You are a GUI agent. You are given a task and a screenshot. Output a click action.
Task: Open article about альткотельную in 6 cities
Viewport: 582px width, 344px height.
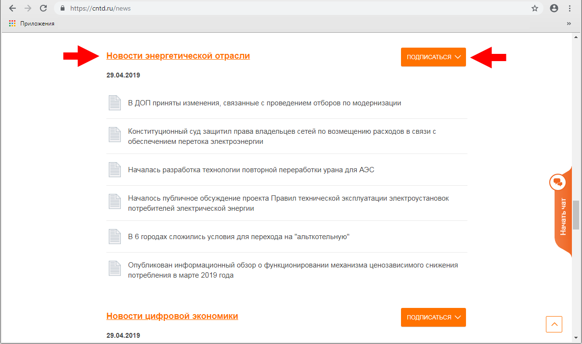(x=238, y=237)
